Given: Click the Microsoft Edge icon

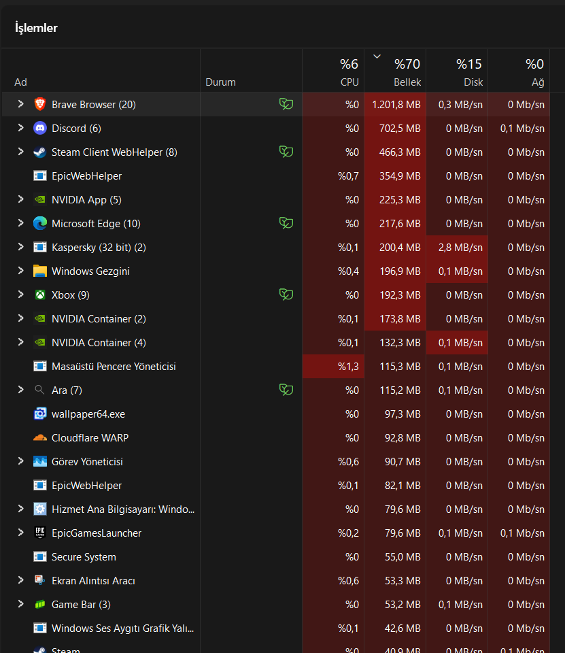Looking at the screenshot, I should click(40, 223).
